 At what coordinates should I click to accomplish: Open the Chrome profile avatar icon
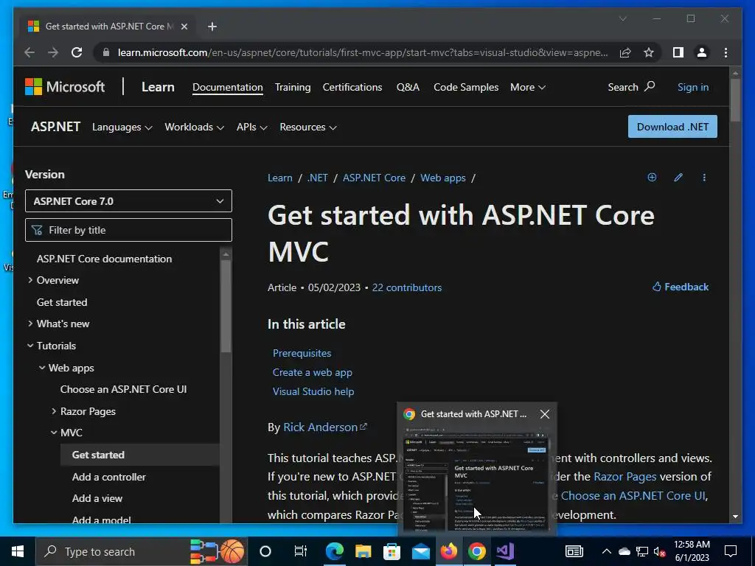[x=702, y=52]
